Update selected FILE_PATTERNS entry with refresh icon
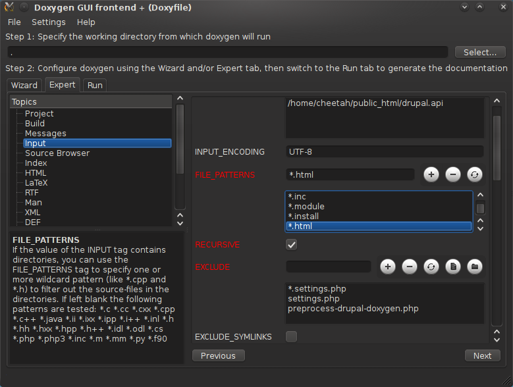513x387 pixels. click(x=474, y=174)
